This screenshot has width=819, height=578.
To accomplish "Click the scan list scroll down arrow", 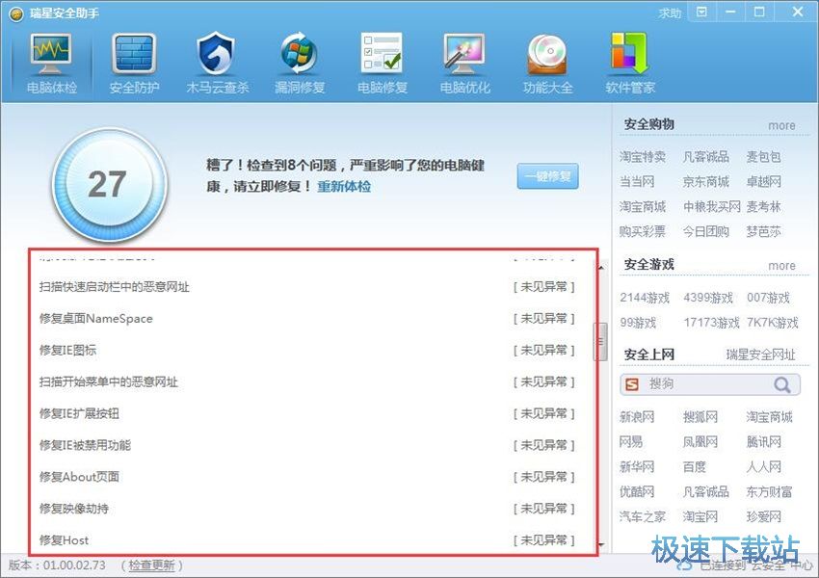I will coord(600,545).
